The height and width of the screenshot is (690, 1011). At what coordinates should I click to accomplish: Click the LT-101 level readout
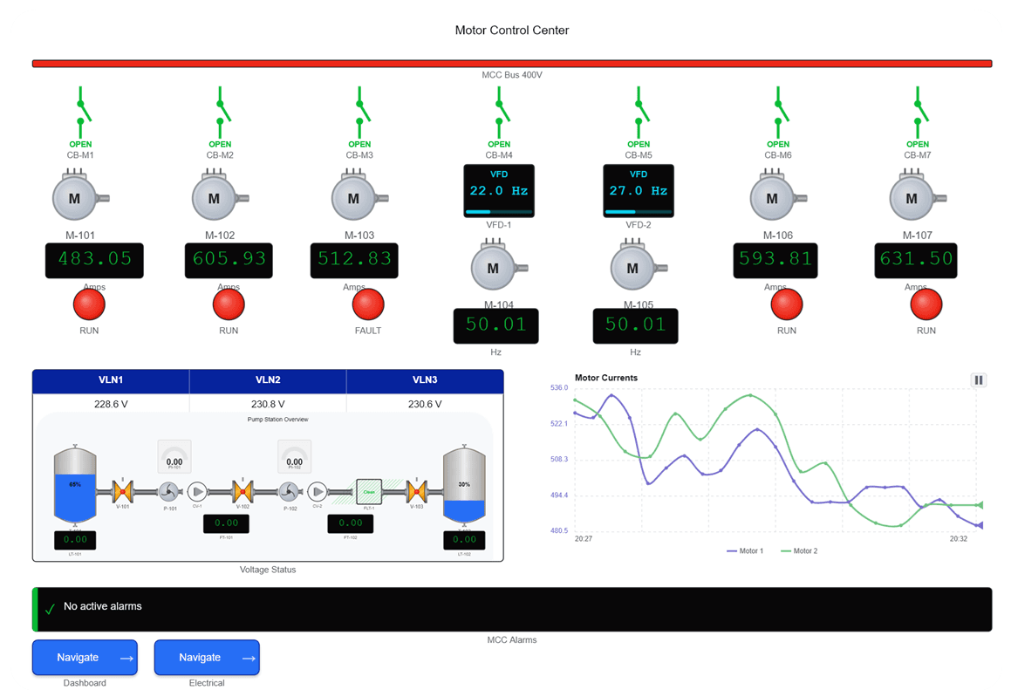click(x=75, y=540)
